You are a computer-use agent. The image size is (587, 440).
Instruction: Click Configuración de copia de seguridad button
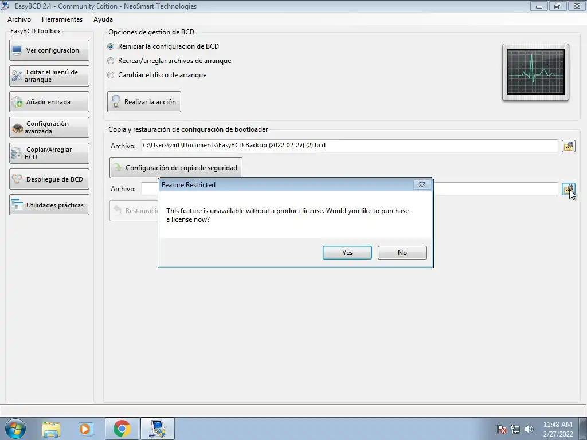tap(176, 168)
